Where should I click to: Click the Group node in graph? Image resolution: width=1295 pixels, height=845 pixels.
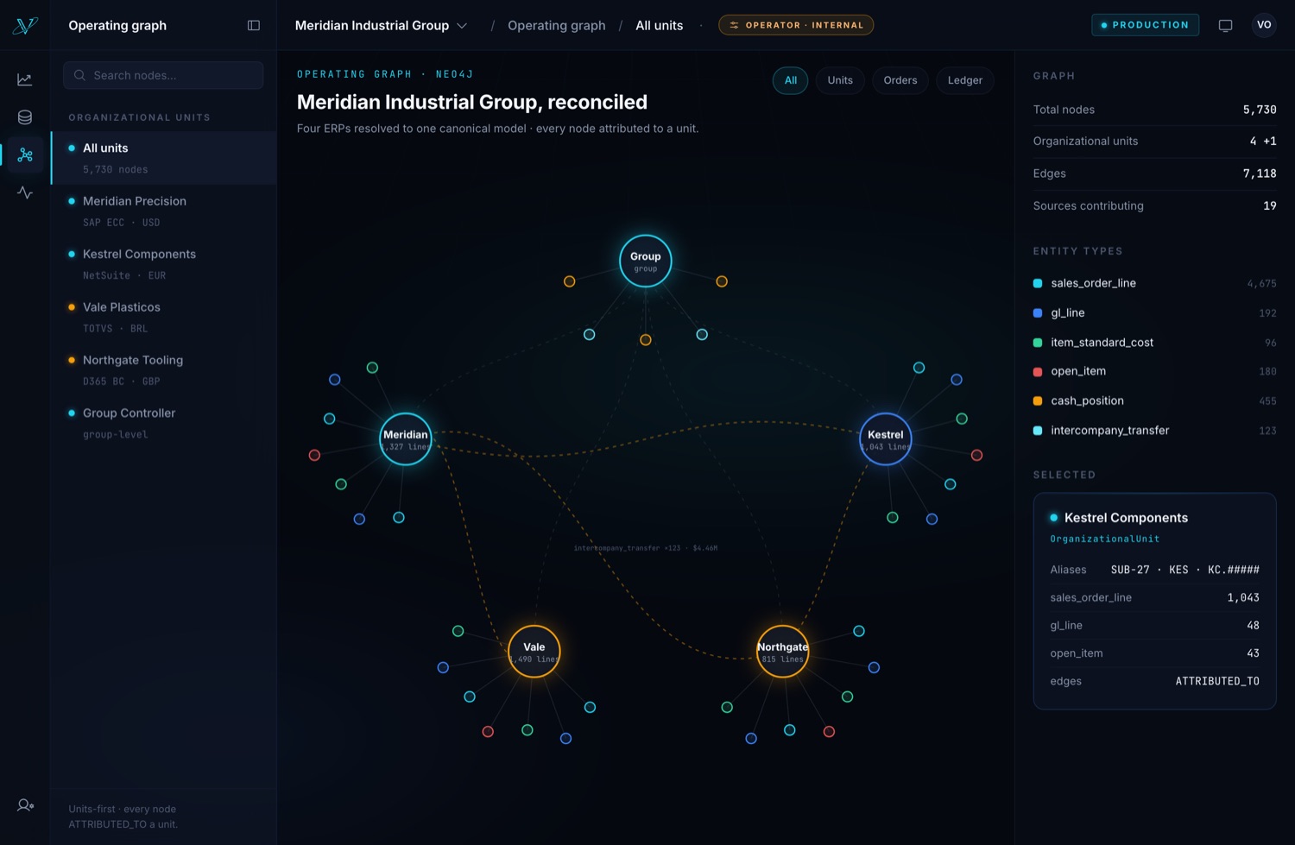tap(646, 261)
